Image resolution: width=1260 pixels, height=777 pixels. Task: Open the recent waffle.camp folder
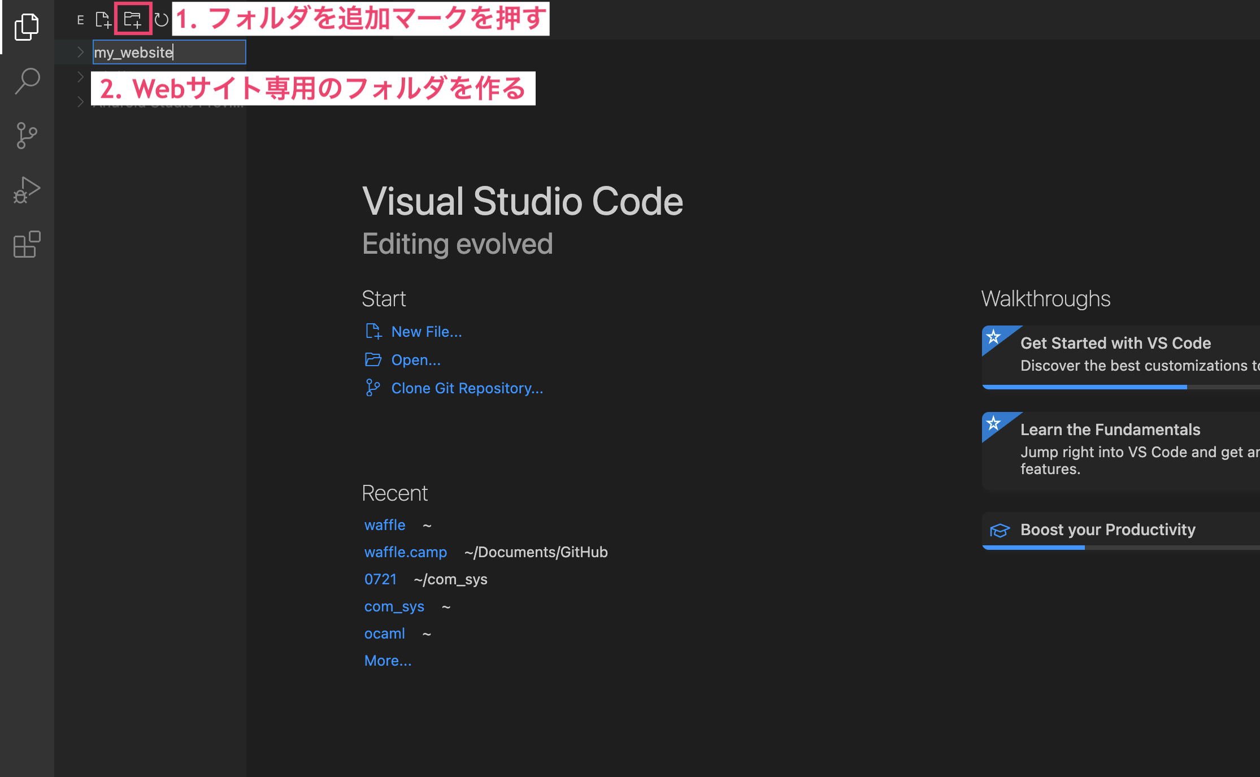coord(405,552)
